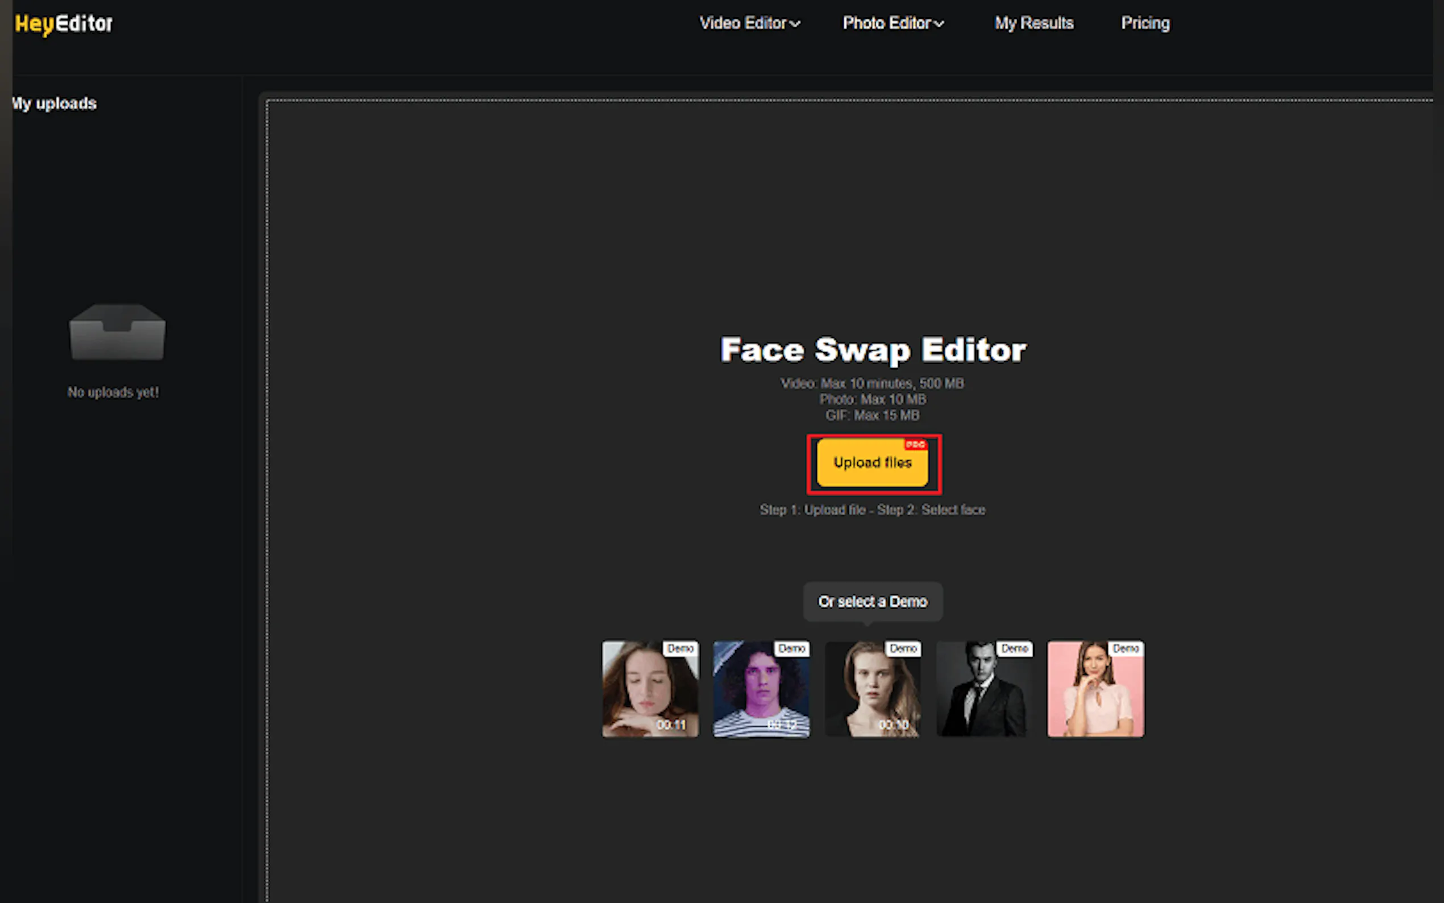Viewport: 1444px width, 903px height.
Task: Click the red PRO badge on the Upload files button
Action: coord(915,444)
